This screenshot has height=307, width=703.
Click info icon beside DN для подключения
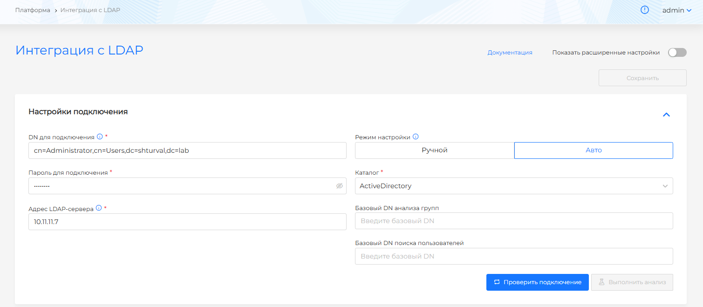point(99,136)
